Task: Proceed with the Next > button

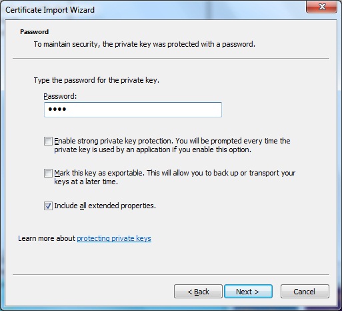Action: point(248,291)
